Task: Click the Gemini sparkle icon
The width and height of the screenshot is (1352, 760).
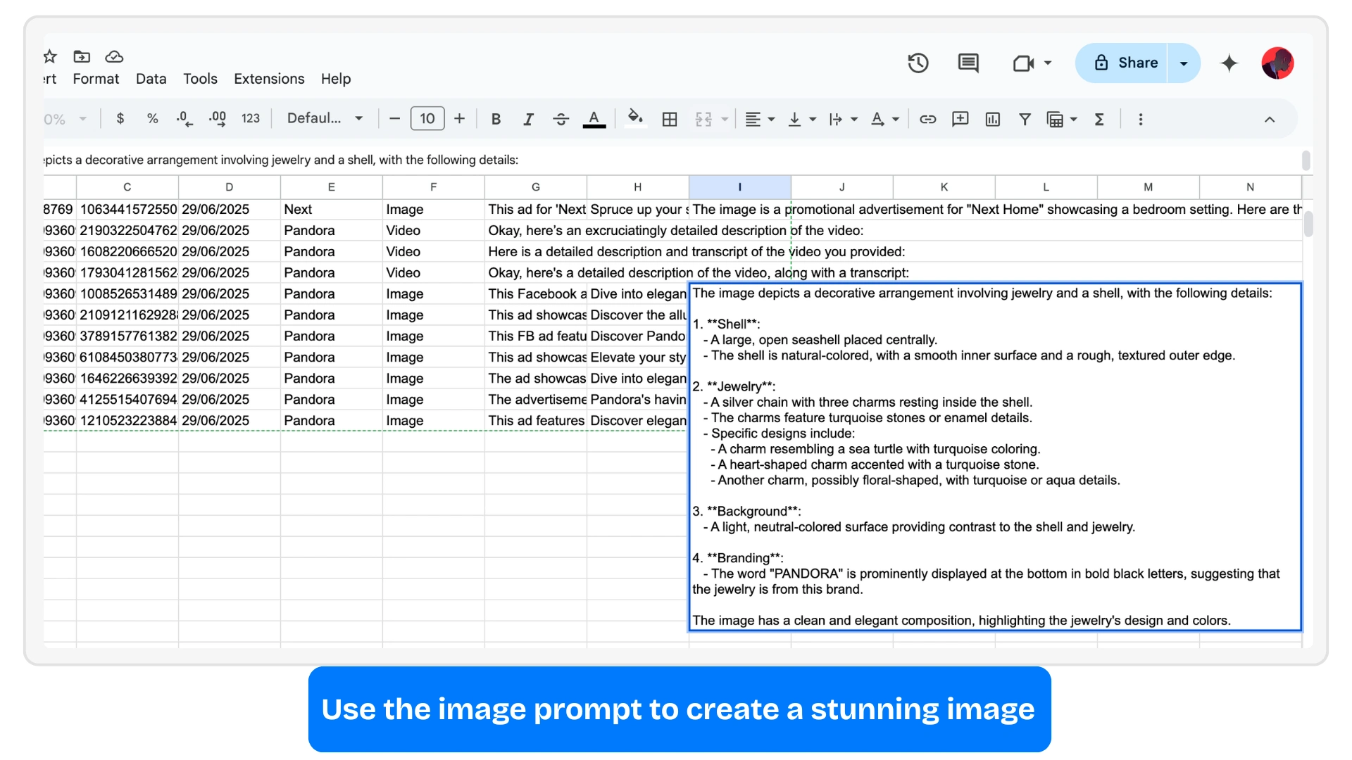Action: coord(1229,63)
